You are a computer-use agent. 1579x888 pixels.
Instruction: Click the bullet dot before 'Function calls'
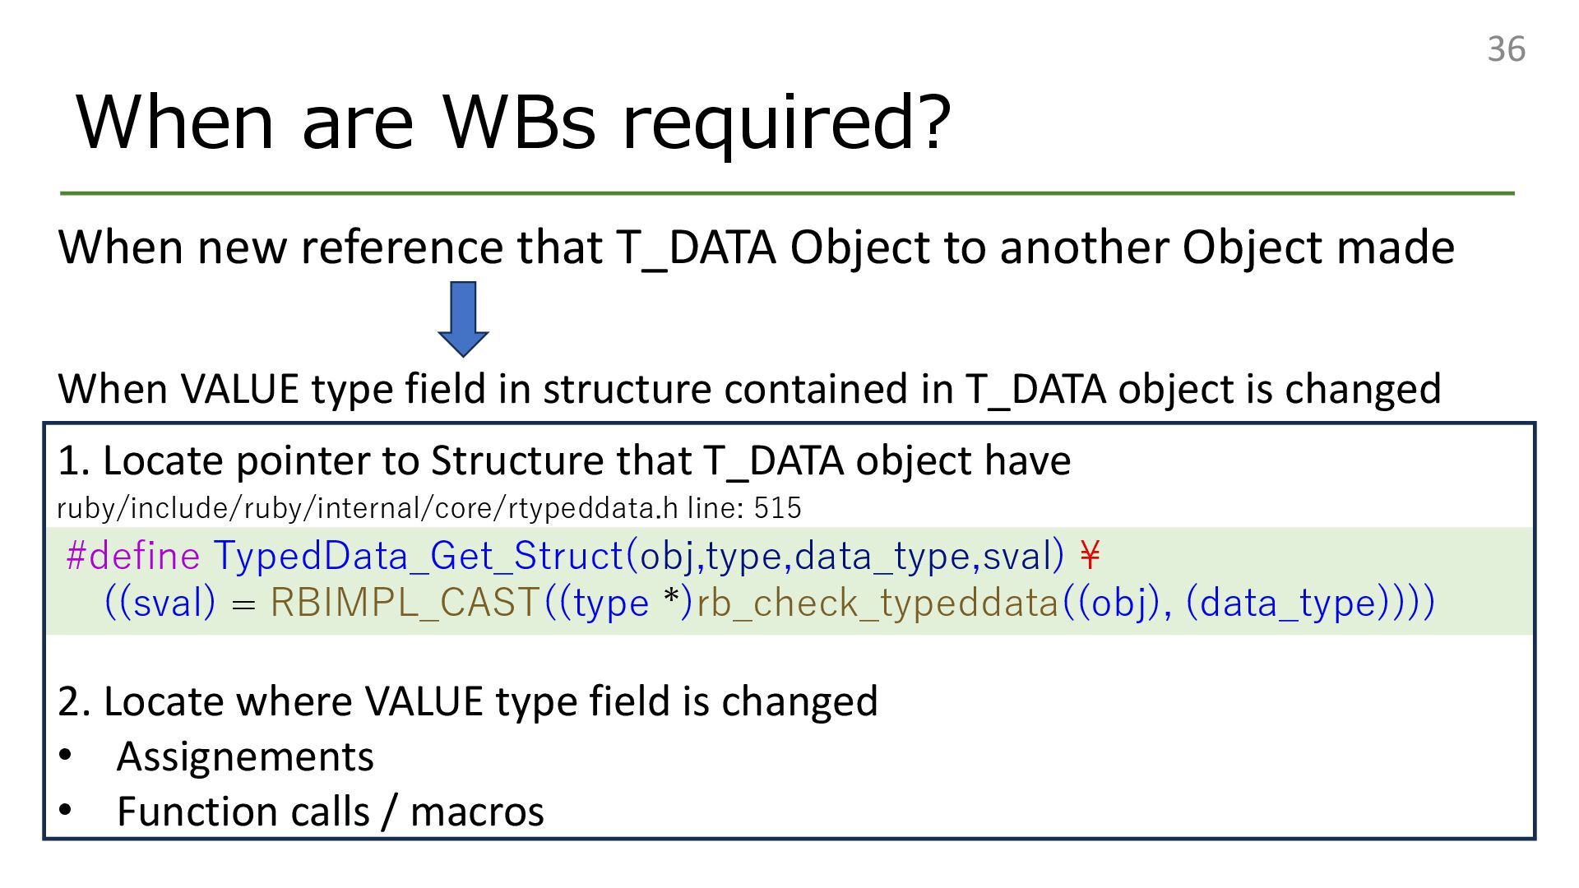66,811
